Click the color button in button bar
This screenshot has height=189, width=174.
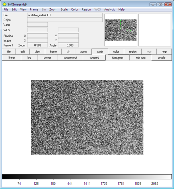point(116,52)
